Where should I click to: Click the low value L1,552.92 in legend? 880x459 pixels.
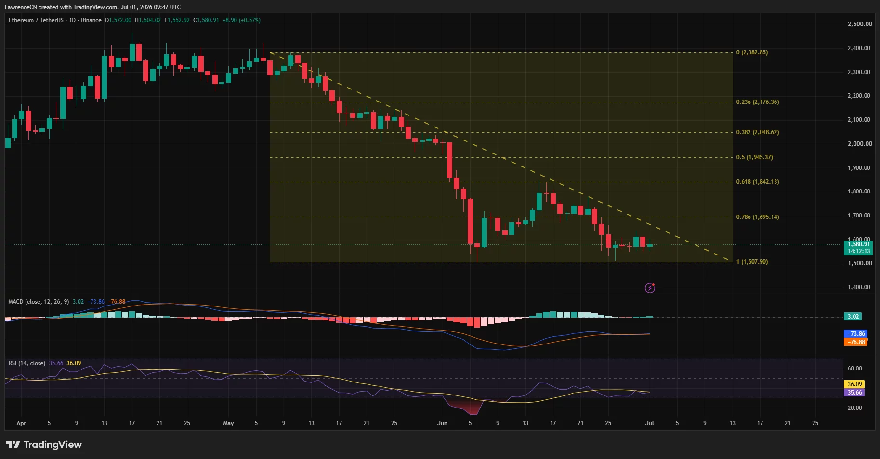(x=177, y=20)
